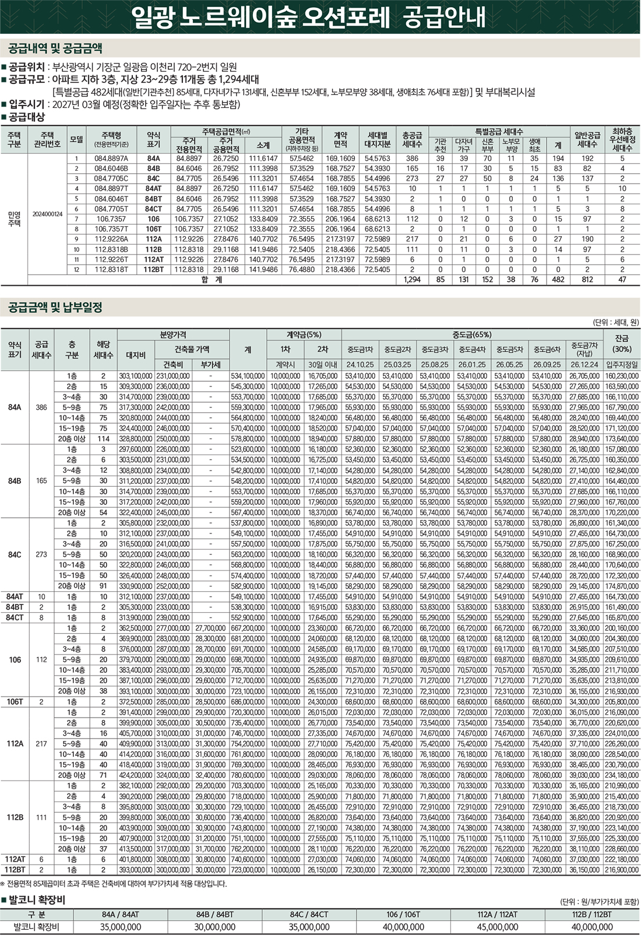This screenshot has height=945, width=641.
Task: Select the '중도금1차' column header
Action: pyautogui.click(x=360, y=350)
